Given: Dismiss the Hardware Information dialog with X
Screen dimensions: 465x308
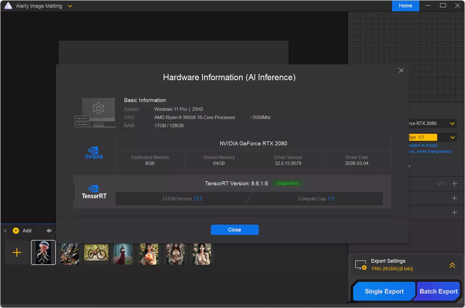Looking at the screenshot, I should (401, 70).
